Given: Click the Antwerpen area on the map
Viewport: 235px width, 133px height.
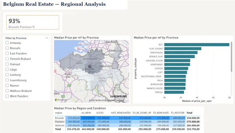Looking at the screenshot, I should coord(90,58).
